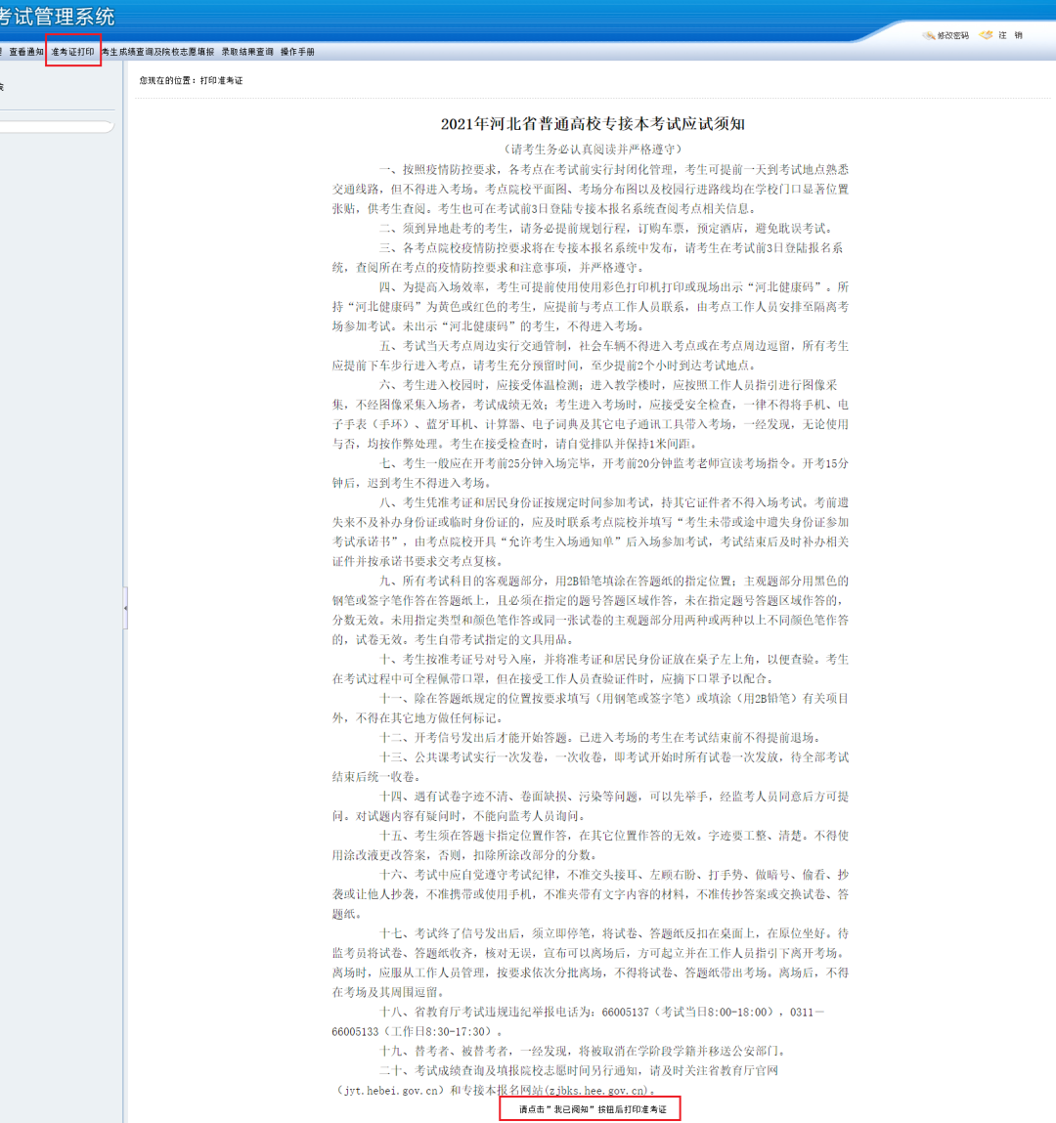This screenshot has width=1056, height=1123.
Task: Click the hotline number 66005137
Action: [x=625, y=1012]
